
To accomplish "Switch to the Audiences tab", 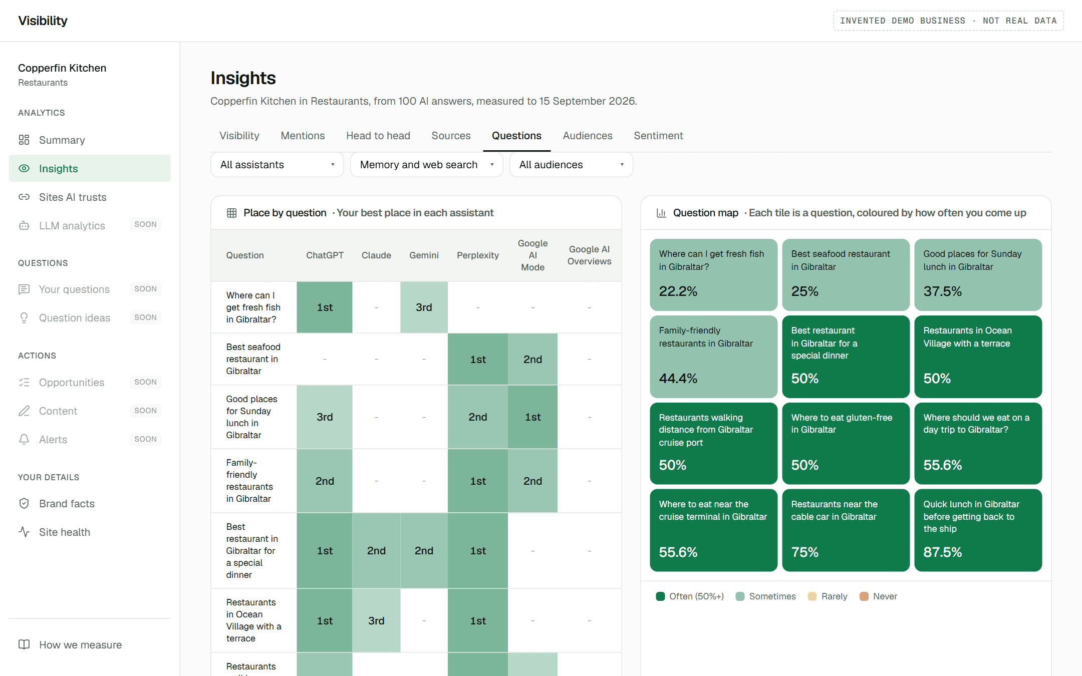I will pyautogui.click(x=588, y=136).
